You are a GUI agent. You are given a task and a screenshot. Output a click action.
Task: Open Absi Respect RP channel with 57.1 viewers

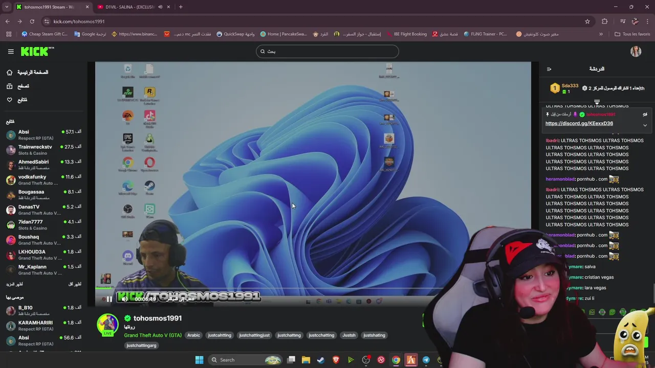(x=43, y=135)
